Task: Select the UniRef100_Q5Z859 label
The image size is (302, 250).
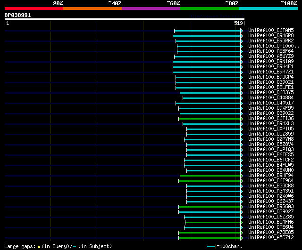Action: [271, 134]
